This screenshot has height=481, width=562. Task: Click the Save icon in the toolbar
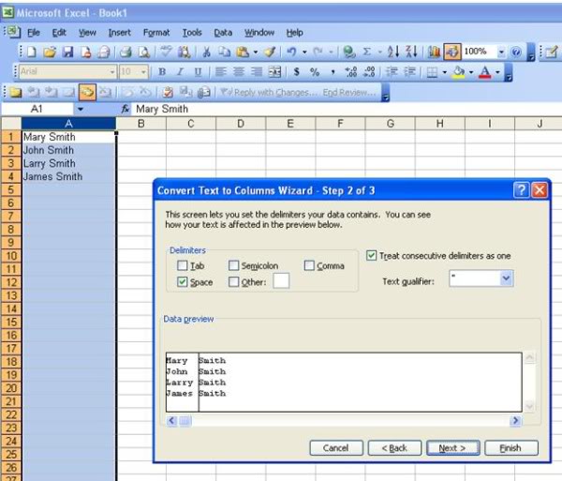(x=68, y=53)
